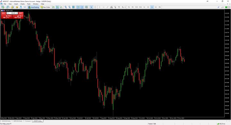Screen dimensions: 231x125
Task: Open the File menu
Action: click(5, 4)
